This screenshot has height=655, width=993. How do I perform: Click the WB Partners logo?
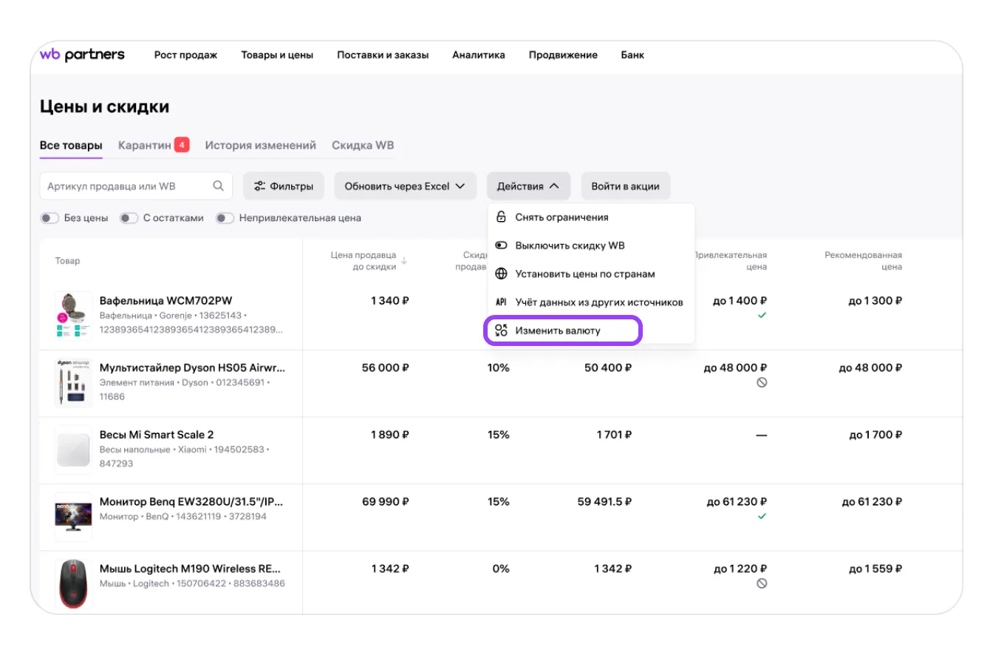(x=82, y=55)
